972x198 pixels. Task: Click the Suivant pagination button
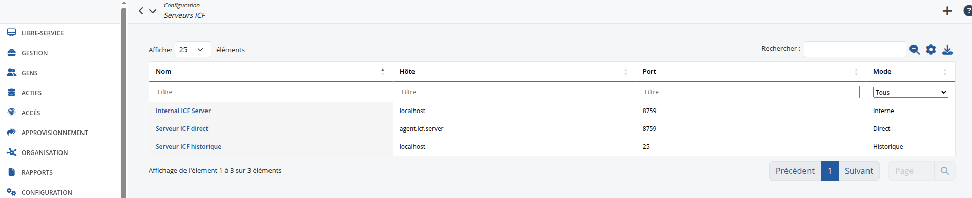coord(859,171)
